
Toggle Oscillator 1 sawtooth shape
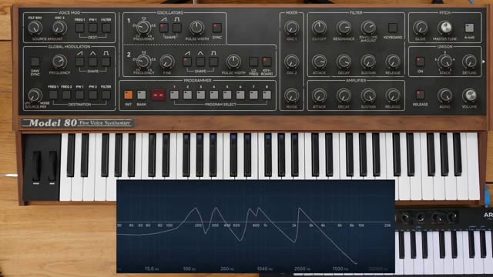click(x=164, y=28)
